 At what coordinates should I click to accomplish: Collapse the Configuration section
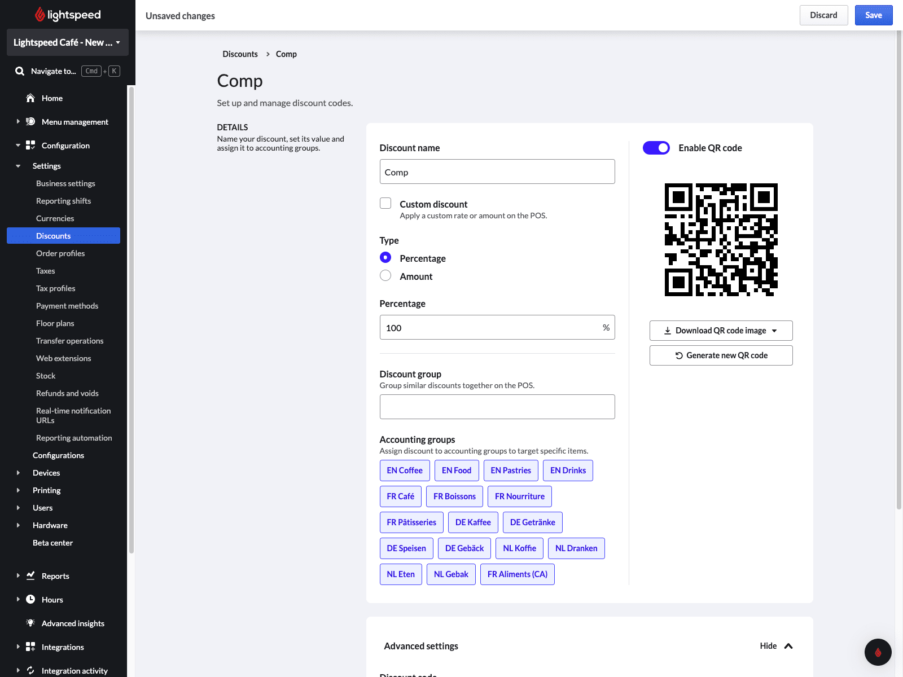coord(18,146)
